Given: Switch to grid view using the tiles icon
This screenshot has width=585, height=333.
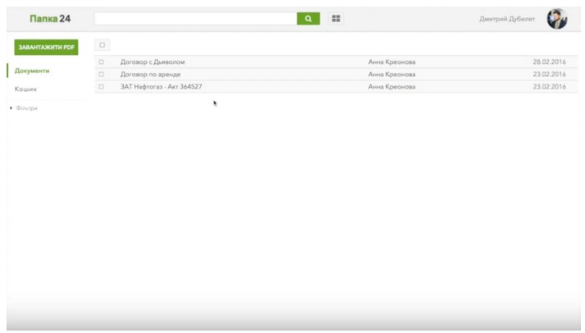Looking at the screenshot, I should [x=336, y=18].
